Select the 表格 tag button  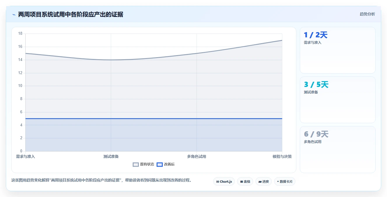click(245, 182)
